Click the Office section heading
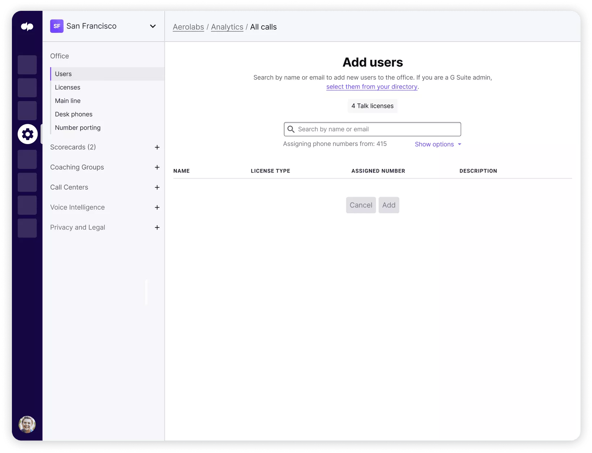This screenshot has width=592, height=453. point(60,56)
